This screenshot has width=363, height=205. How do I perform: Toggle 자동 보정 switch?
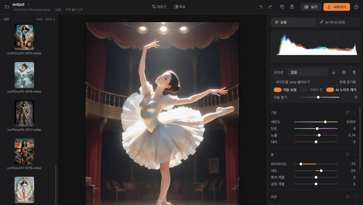tap(277, 90)
